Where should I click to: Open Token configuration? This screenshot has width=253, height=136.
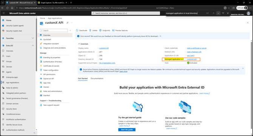(51, 70)
